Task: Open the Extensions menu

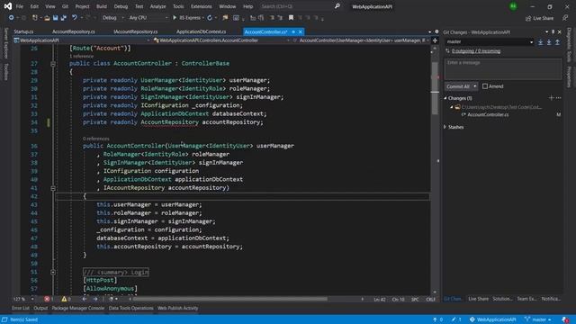Action: [x=202, y=6]
